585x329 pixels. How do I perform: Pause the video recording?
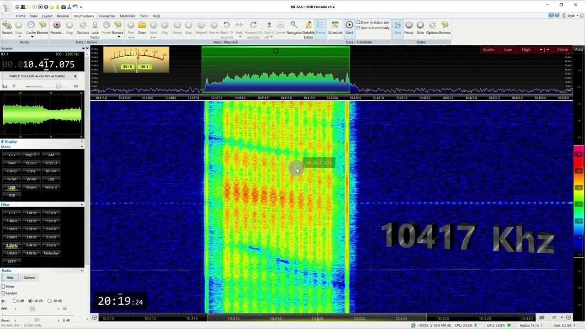point(409,27)
